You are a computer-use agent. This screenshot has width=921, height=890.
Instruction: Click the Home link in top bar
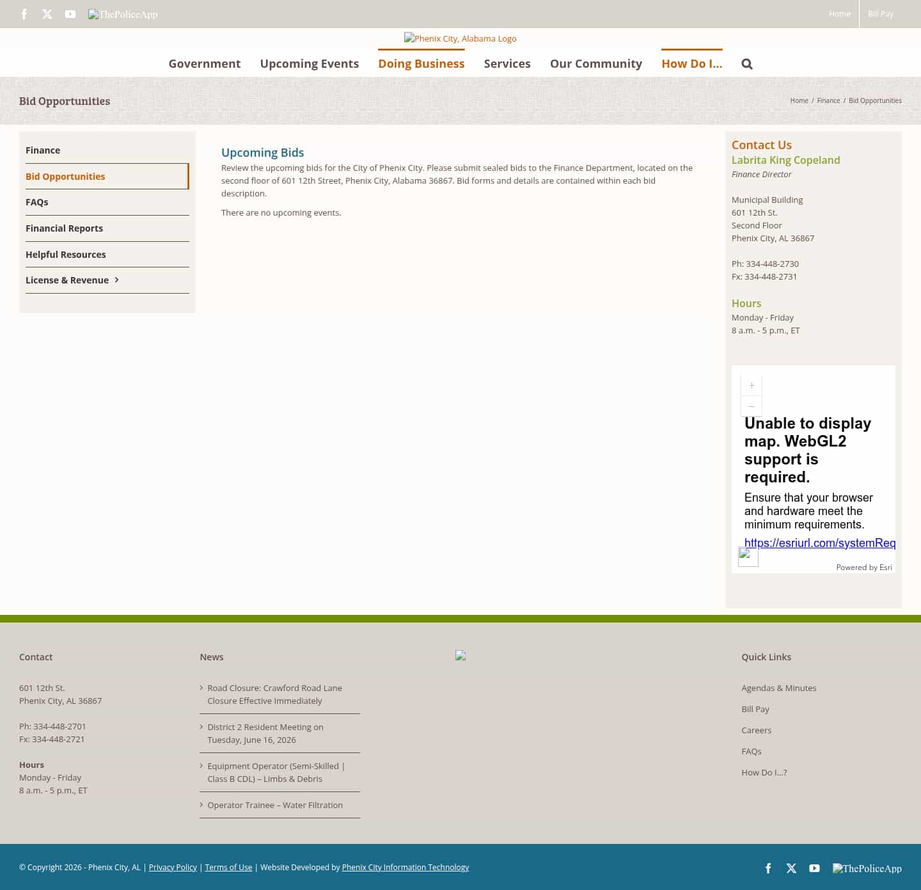tap(840, 14)
